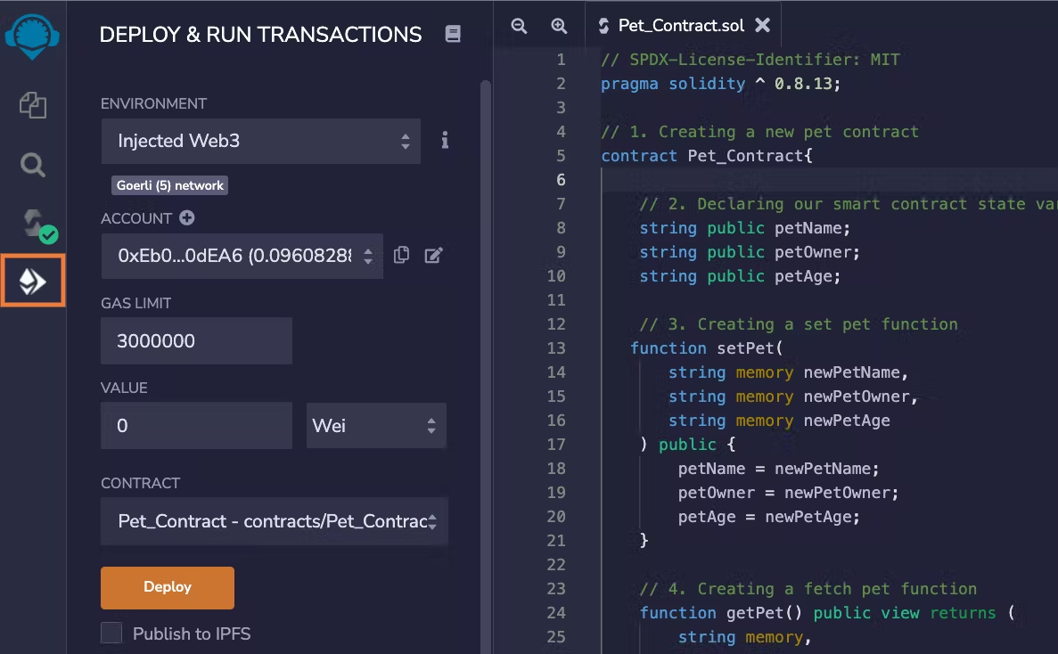1058x654 pixels.
Task: Click the Gas Limit input field
Action: (x=196, y=341)
